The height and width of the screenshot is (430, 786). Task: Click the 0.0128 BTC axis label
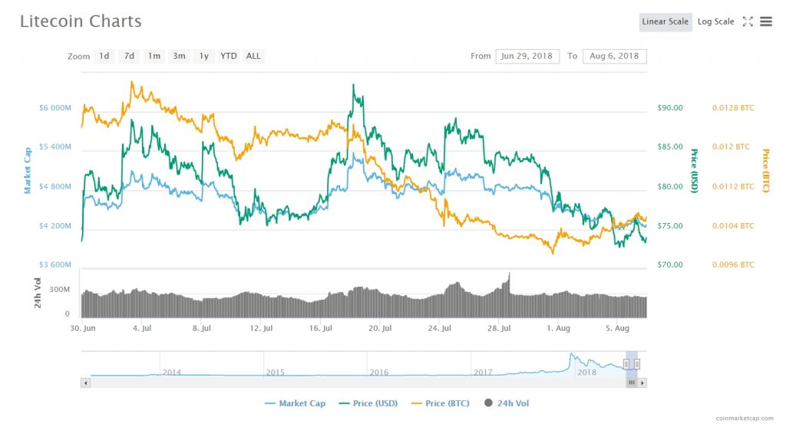[733, 107]
